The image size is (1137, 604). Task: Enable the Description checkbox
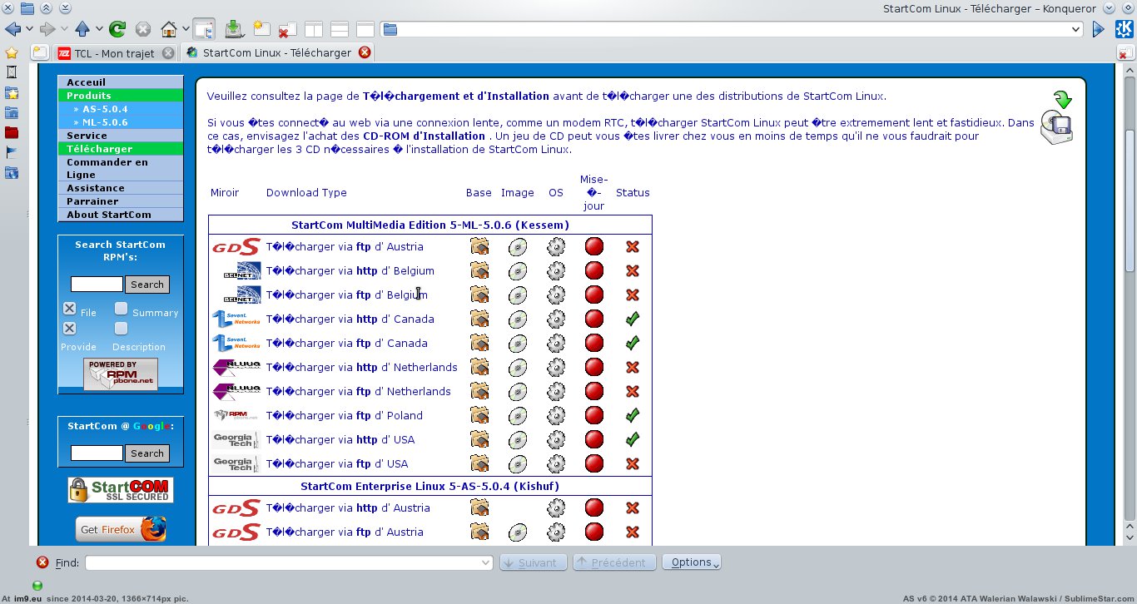[x=121, y=329]
